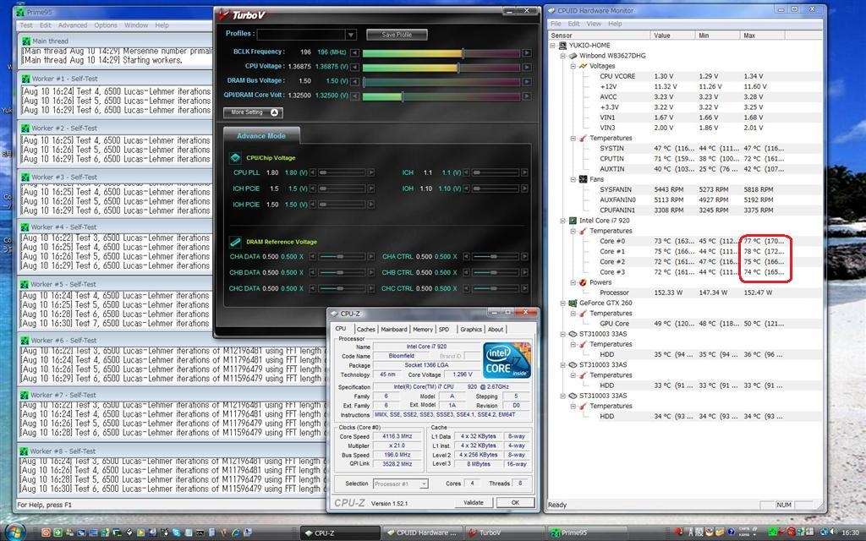
Task: Click the CPU/Chip Voltage section icon
Action: click(x=235, y=158)
